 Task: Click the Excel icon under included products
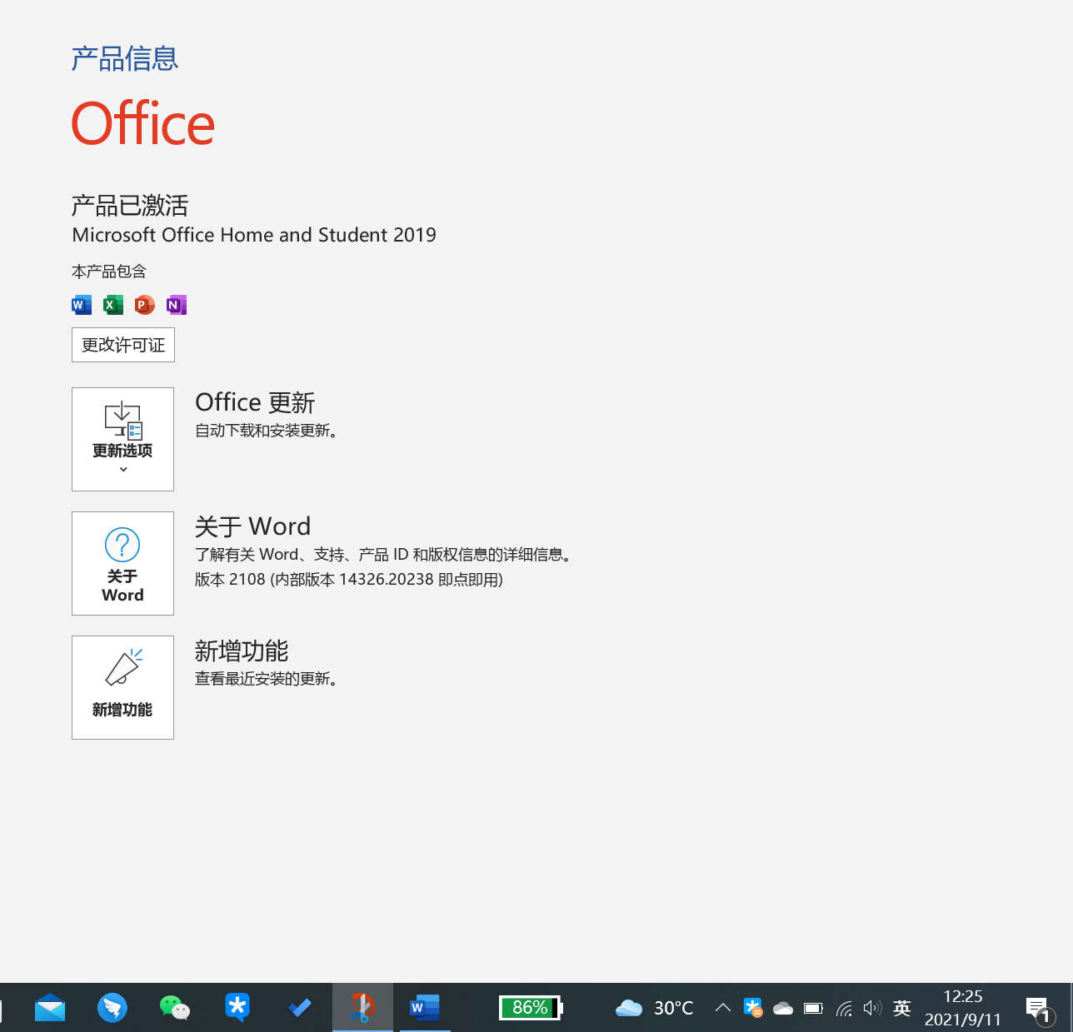coord(113,305)
